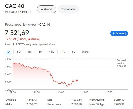Click the 09:00 point on the time axis
The height and width of the screenshot is (109, 133).
tap(13, 92)
